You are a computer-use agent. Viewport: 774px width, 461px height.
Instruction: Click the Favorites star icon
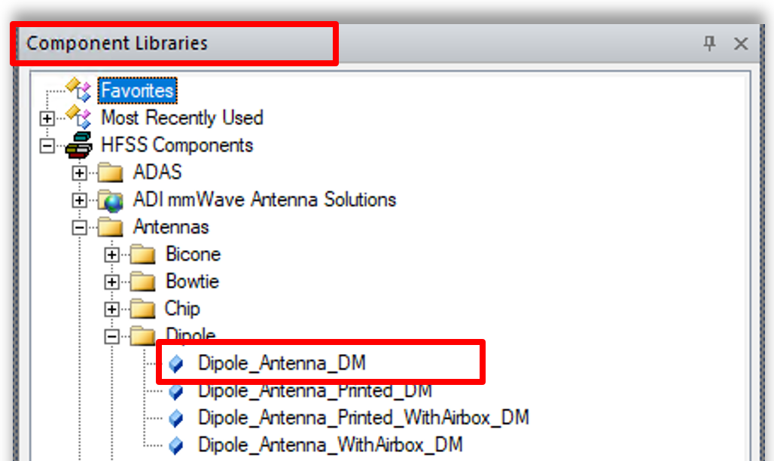[78, 90]
